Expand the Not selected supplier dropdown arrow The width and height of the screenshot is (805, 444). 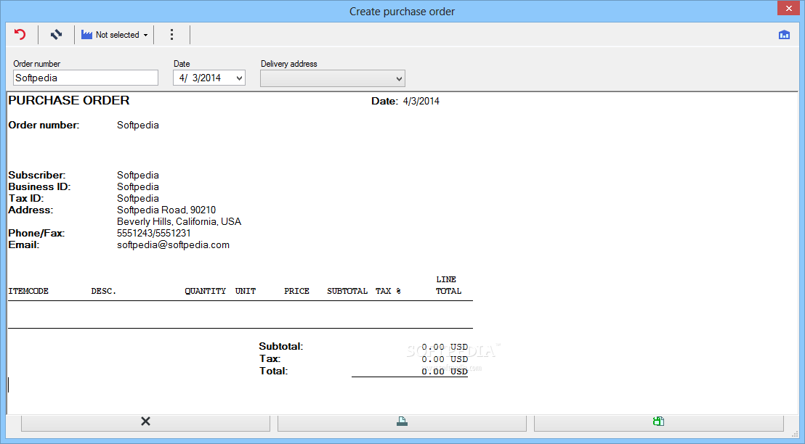click(146, 35)
